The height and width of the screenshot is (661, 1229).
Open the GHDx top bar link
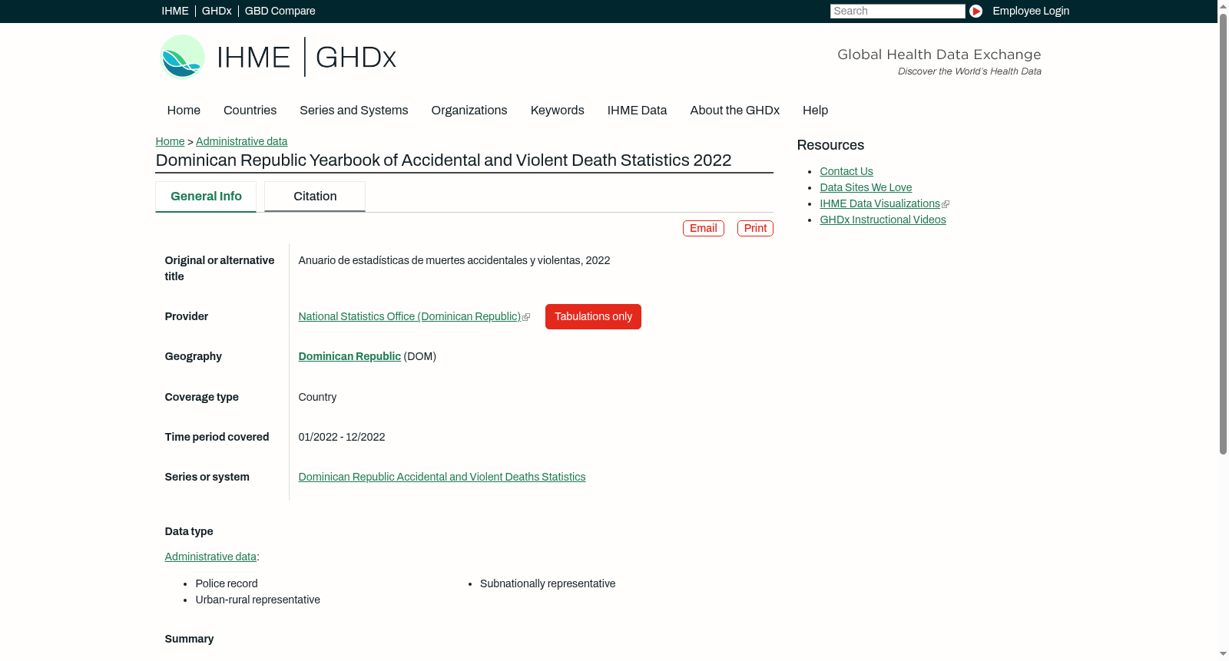point(217,11)
